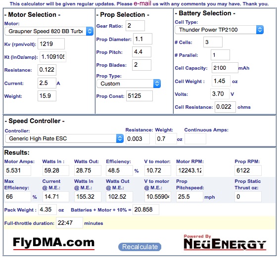Click the Cell Weight 1.45 field
The image size is (279, 260).
point(221,81)
